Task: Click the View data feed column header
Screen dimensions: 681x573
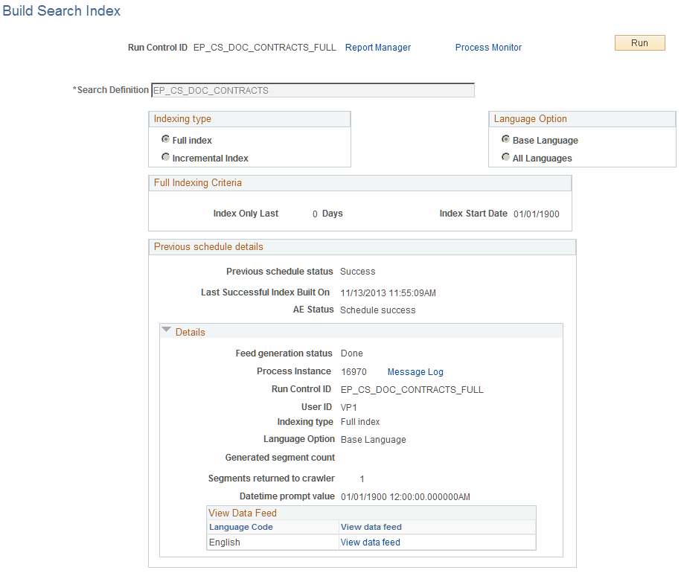Action: [370, 526]
